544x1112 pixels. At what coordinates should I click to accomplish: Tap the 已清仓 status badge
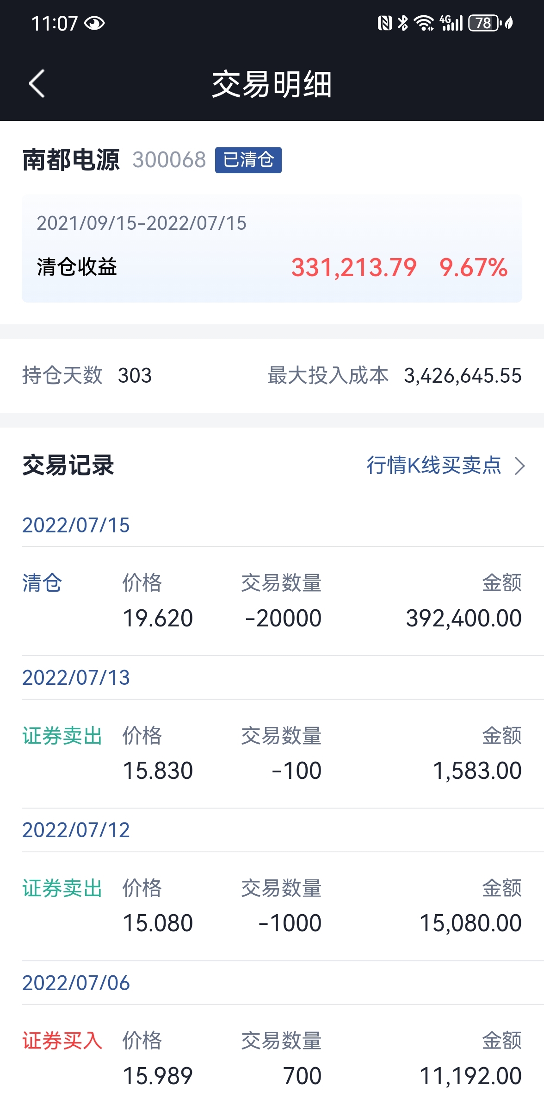click(x=248, y=160)
